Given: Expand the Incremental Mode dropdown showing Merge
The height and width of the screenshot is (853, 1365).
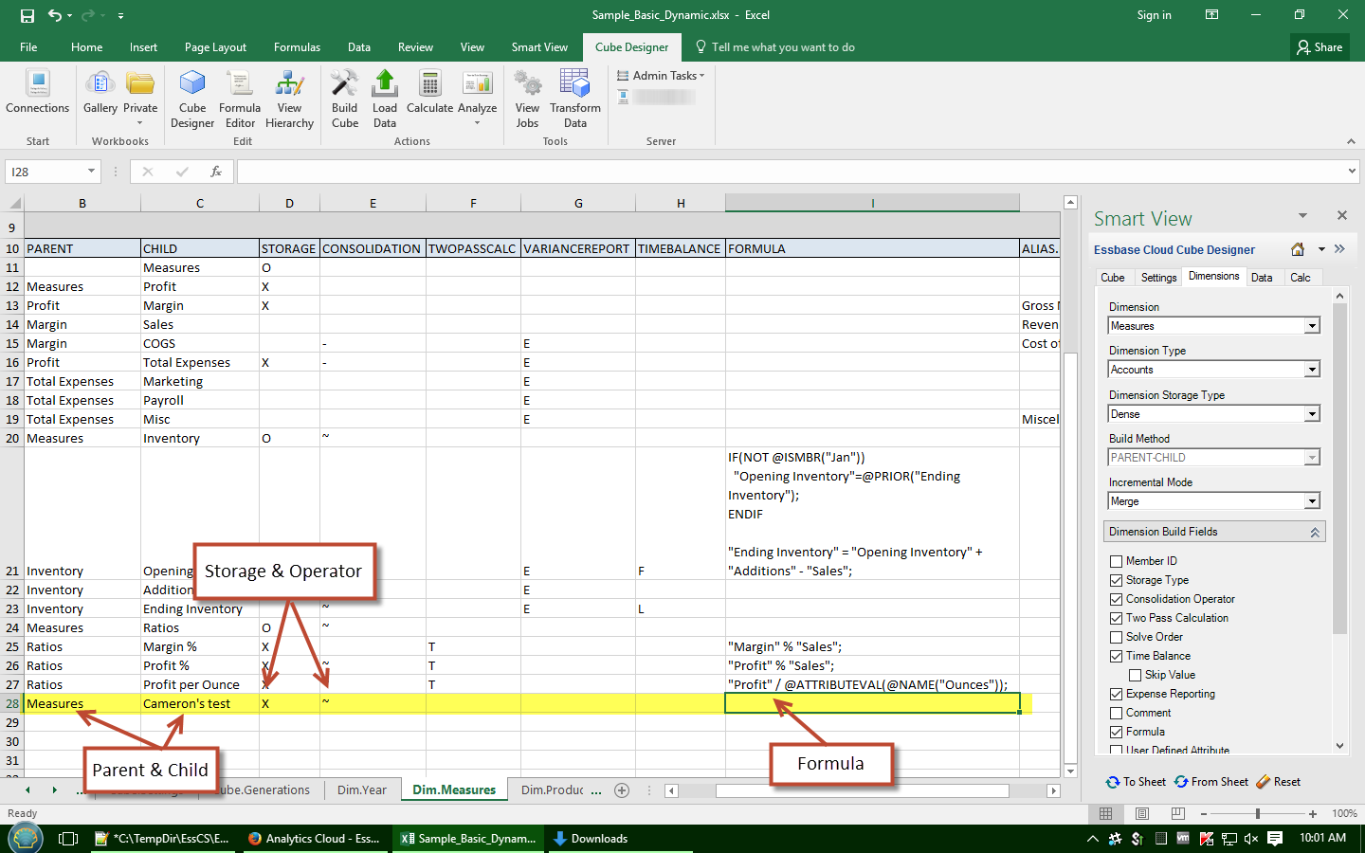Looking at the screenshot, I should point(1312,501).
